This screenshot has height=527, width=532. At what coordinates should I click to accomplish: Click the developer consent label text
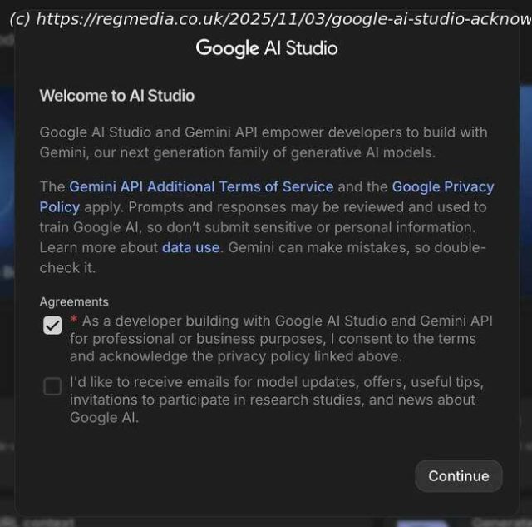coord(274,339)
